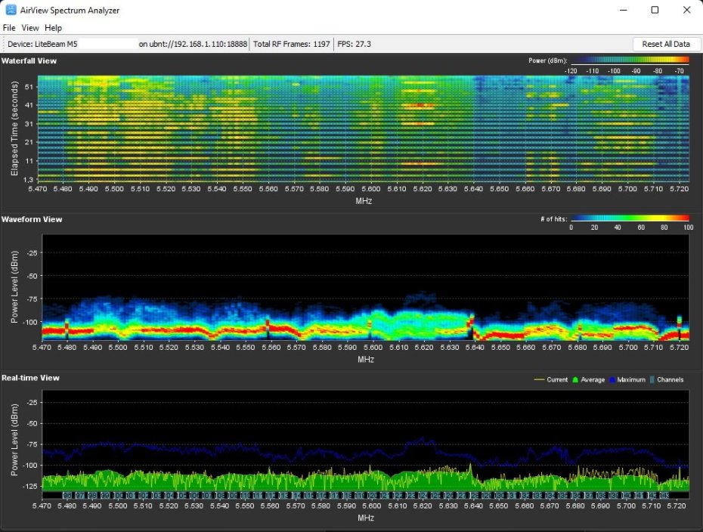Viewport: 703px width, 532px height.
Task: Click the Current legend line icon
Action: click(539, 379)
